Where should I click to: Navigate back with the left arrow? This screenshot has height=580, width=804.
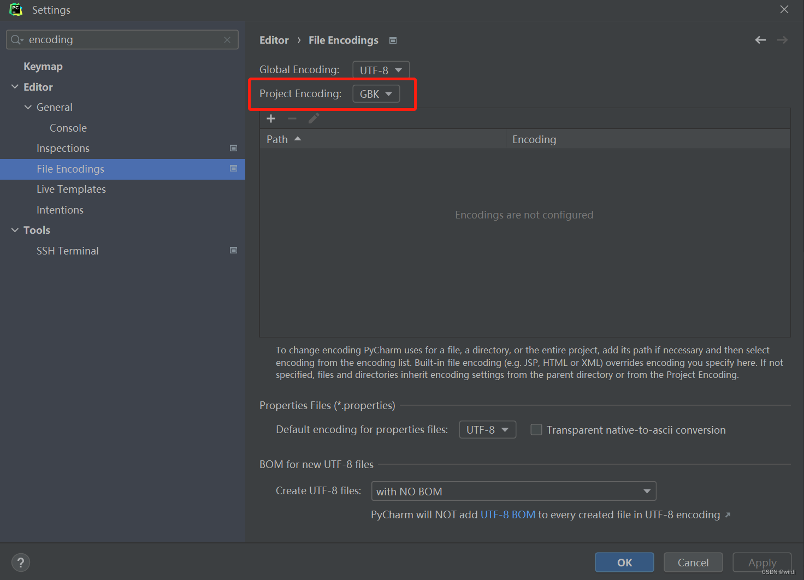(760, 40)
